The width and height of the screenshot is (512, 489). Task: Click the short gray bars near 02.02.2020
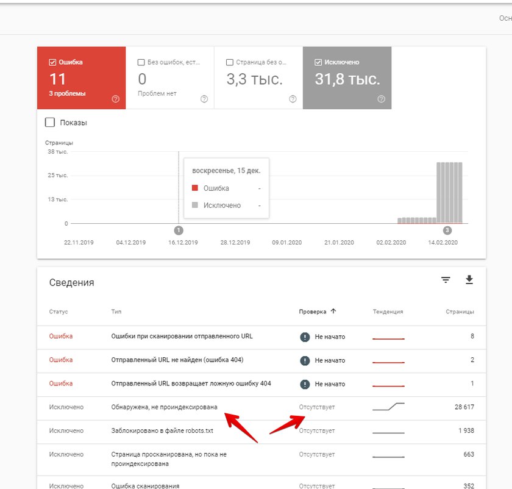click(x=417, y=221)
